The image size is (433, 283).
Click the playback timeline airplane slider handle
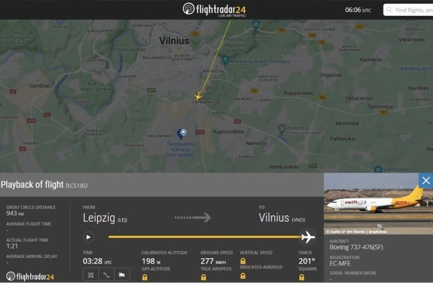coord(308,237)
